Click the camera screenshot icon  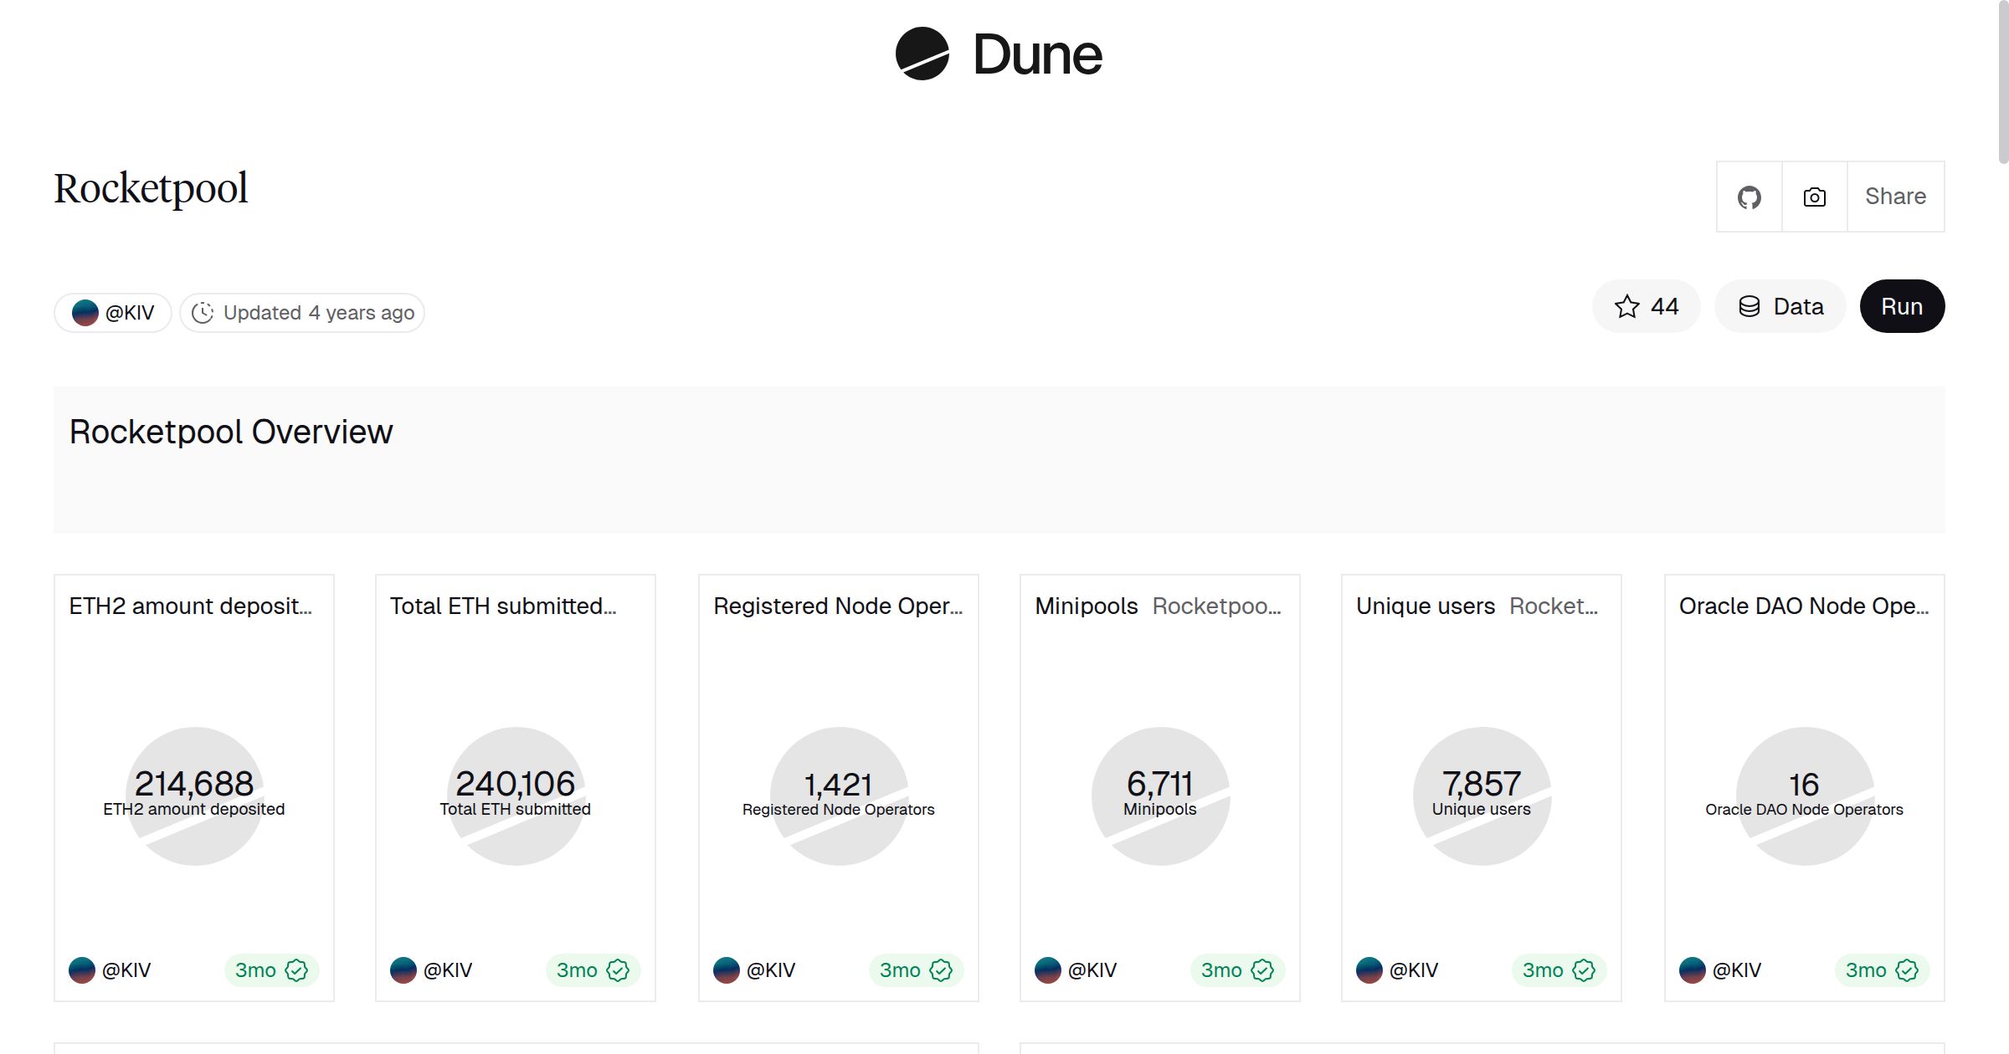1814,197
